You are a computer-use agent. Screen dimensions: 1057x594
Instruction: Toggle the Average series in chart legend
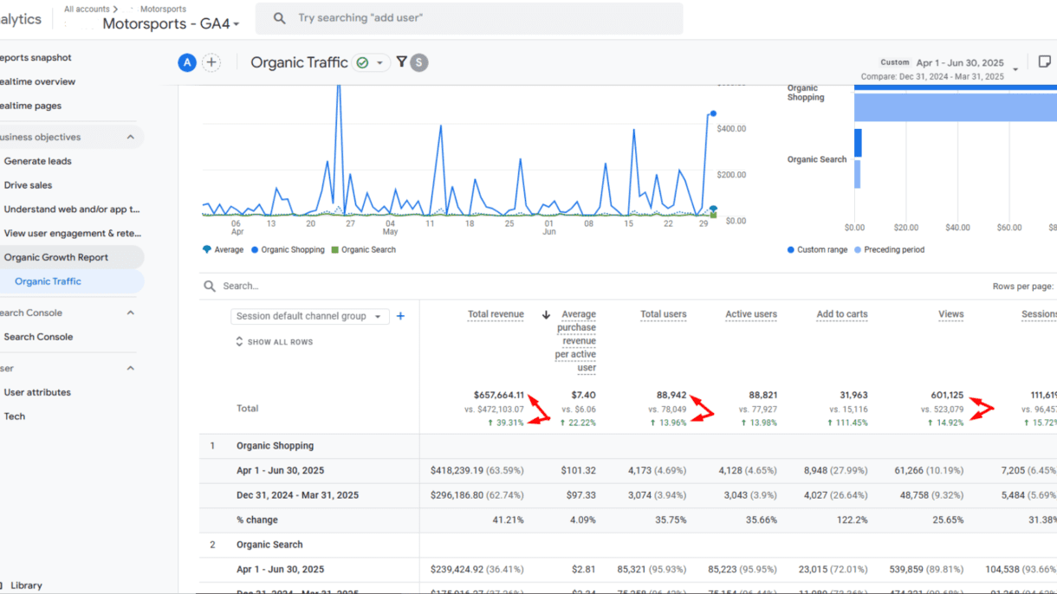coord(223,249)
